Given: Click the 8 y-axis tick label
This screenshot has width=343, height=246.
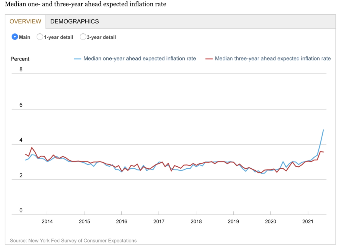Looking at the screenshot, I should click(x=21, y=69).
